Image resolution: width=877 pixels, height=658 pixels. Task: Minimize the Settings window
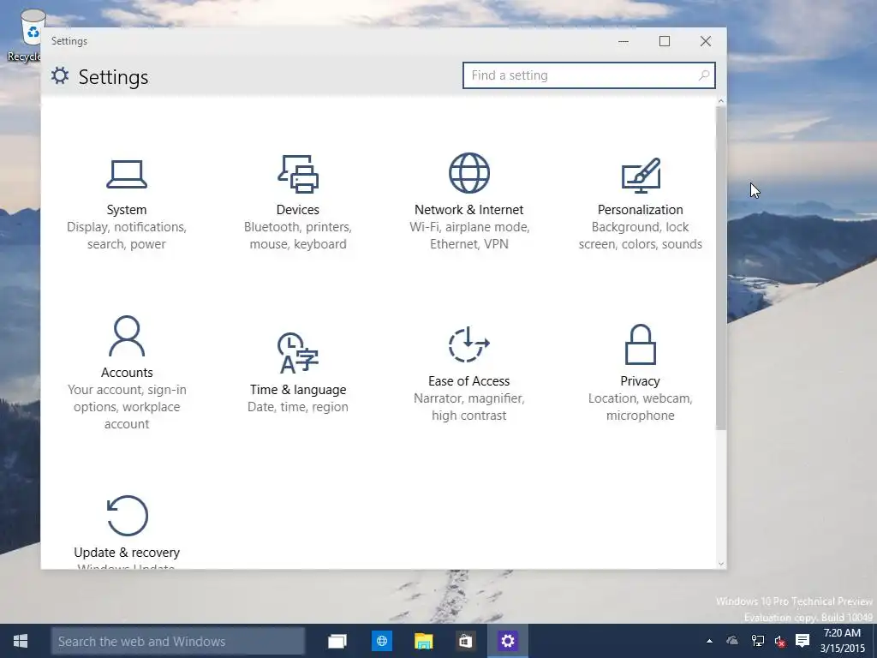pos(623,41)
